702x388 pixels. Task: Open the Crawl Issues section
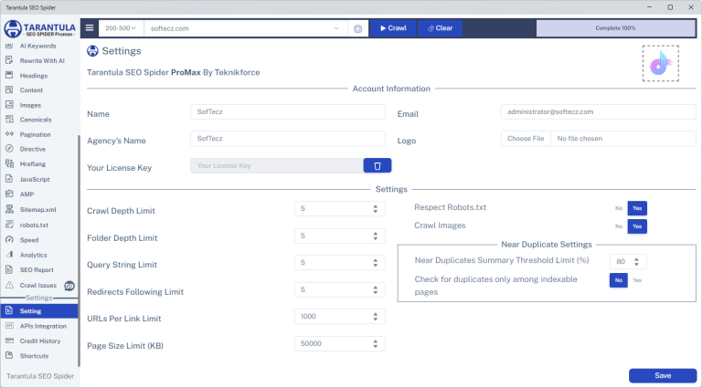pyautogui.click(x=38, y=285)
